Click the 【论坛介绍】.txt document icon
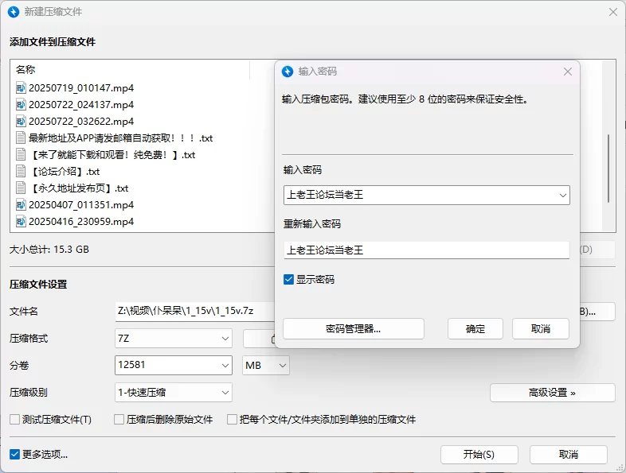626x473 pixels. click(x=21, y=171)
